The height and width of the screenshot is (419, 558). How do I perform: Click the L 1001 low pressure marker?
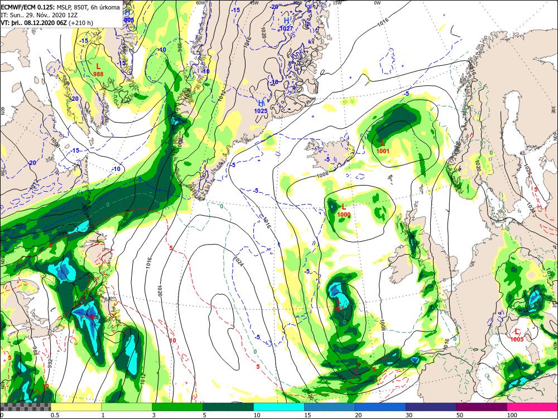[383, 147]
